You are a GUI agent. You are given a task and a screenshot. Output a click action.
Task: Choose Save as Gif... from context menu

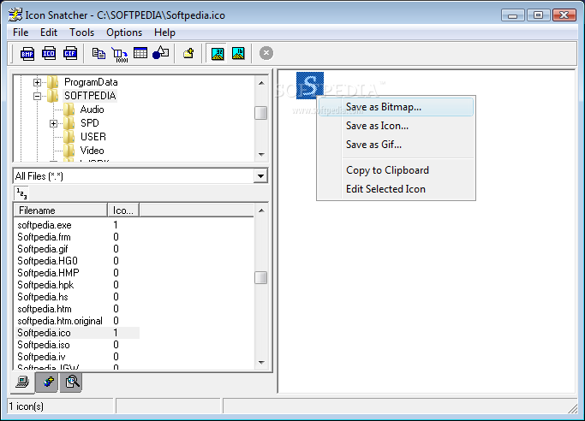(x=396, y=145)
